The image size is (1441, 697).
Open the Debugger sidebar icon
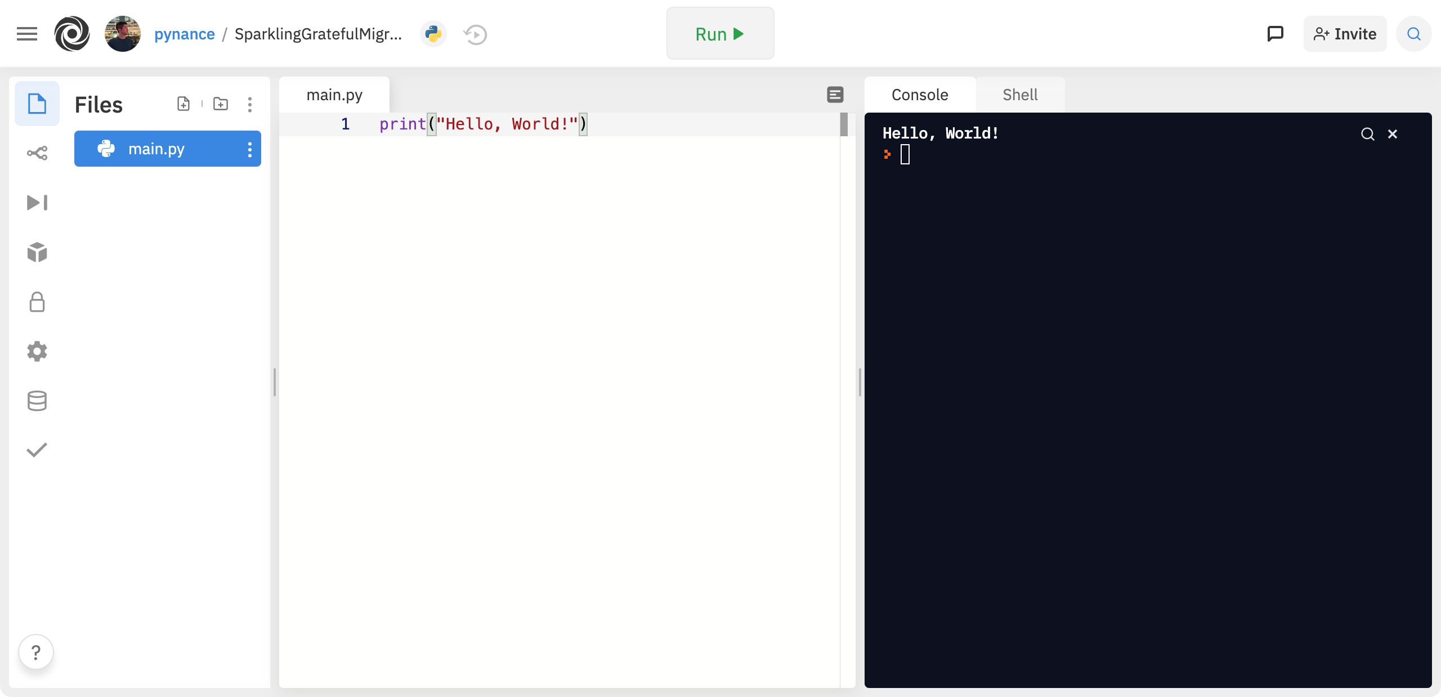point(37,203)
